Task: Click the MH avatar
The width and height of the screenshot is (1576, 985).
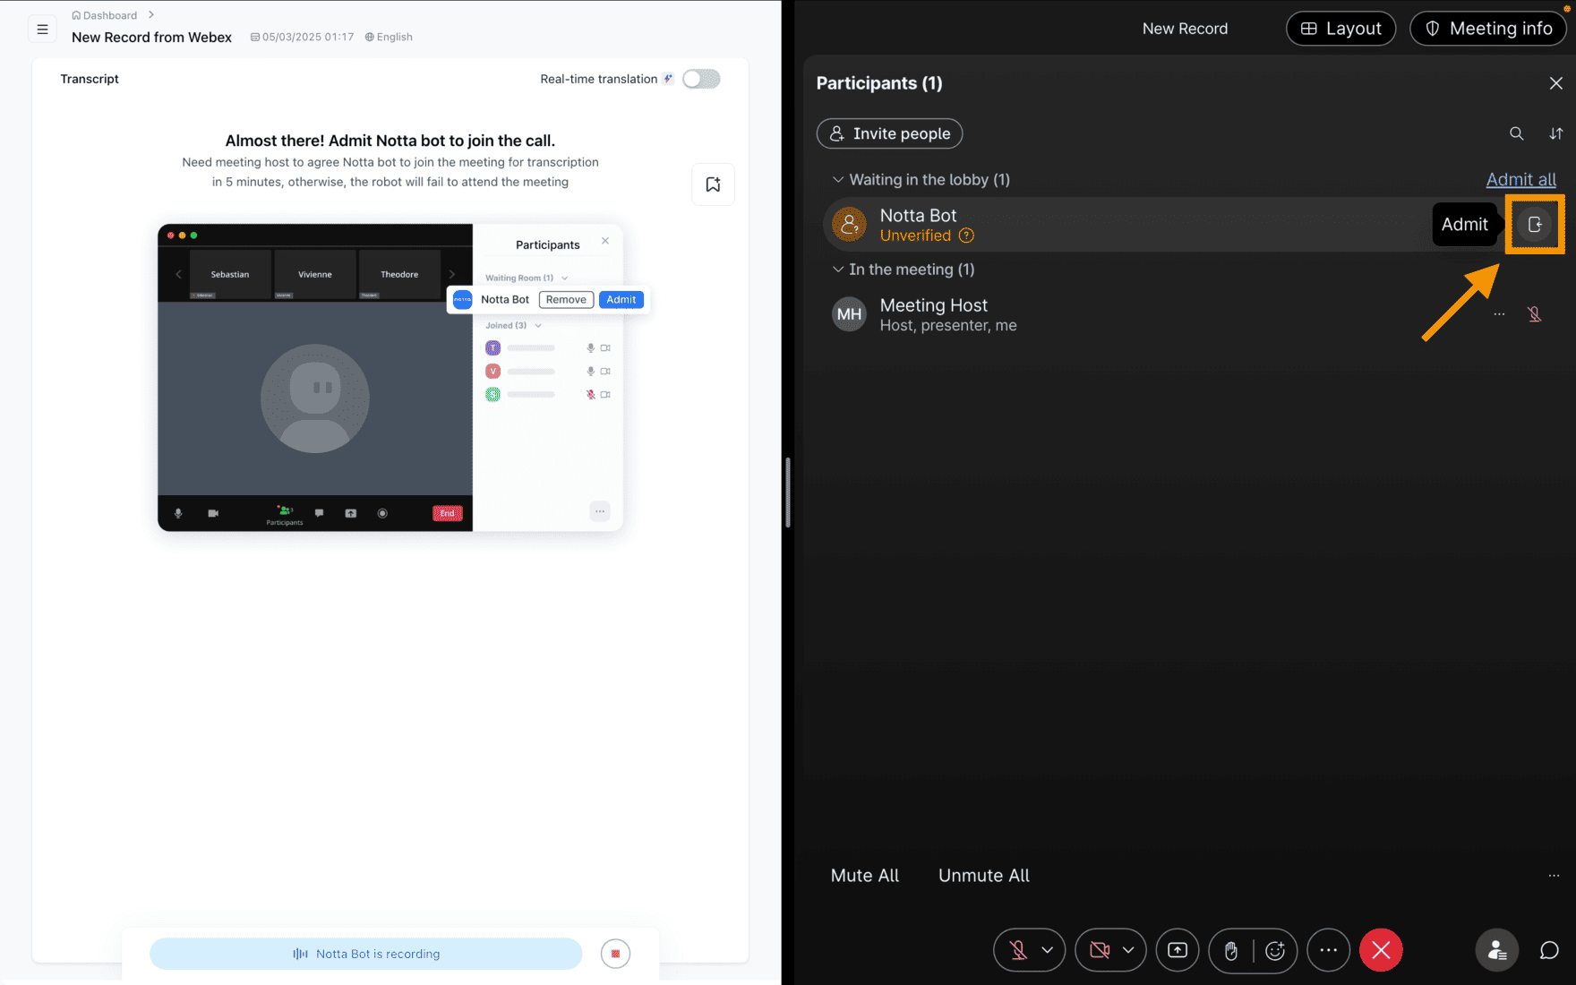Action: 849,314
